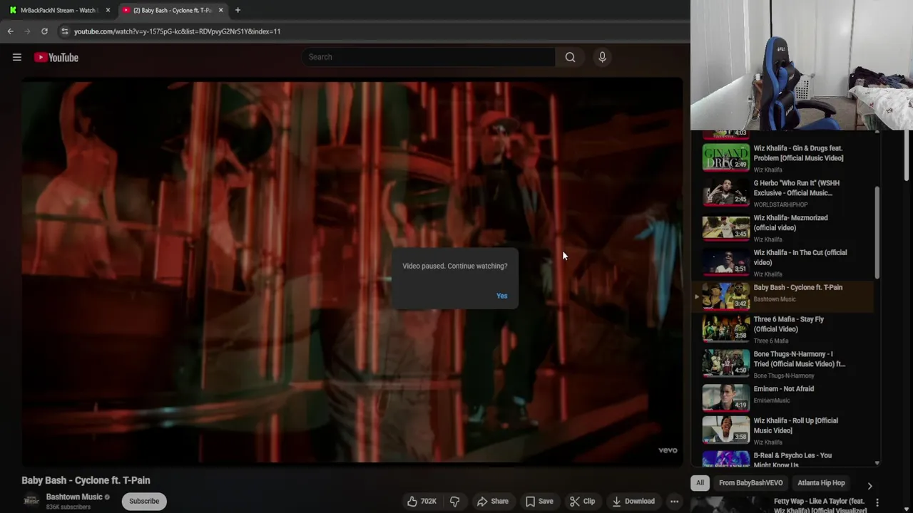The height and width of the screenshot is (513, 913).
Task: View site information icon in address bar
Action: pos(64,31)
